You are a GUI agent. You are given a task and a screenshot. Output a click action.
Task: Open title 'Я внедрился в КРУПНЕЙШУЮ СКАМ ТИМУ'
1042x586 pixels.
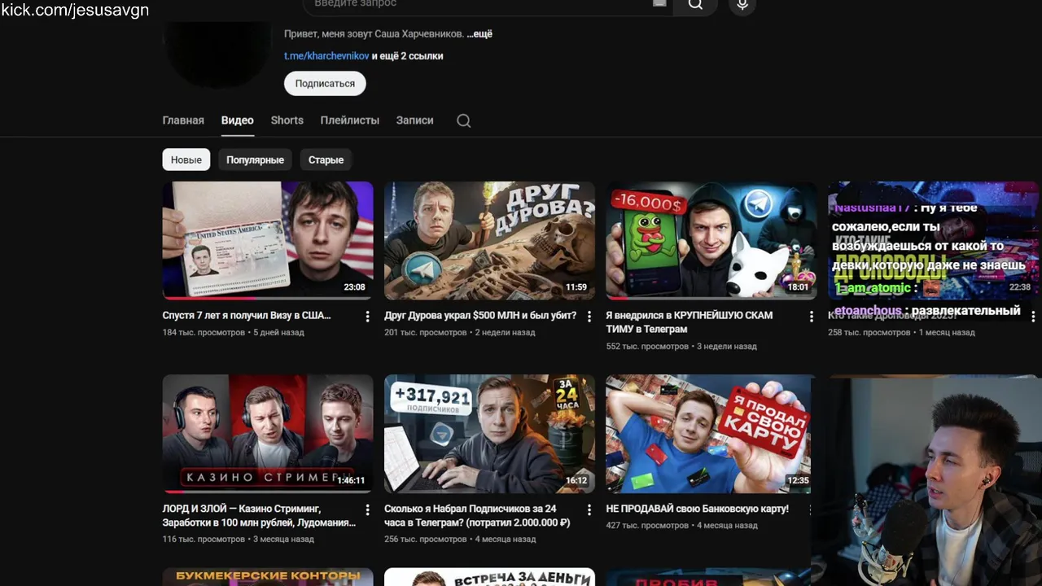(x=689, y=322)
